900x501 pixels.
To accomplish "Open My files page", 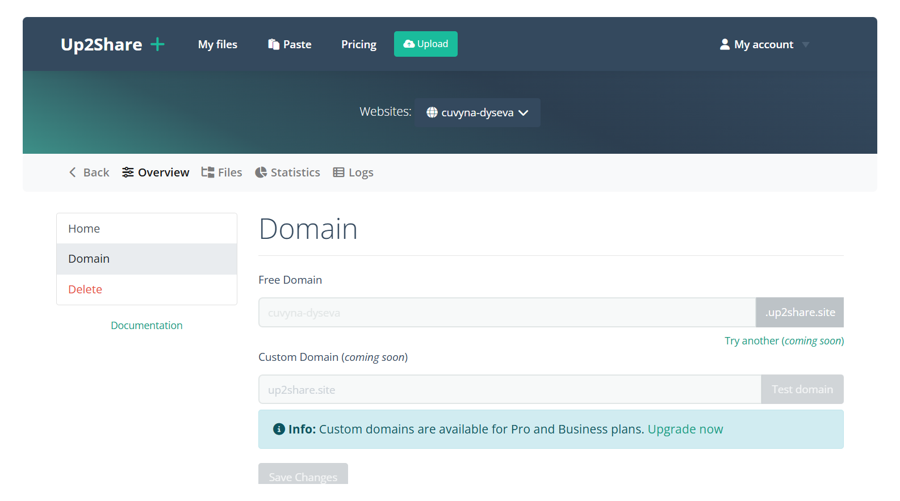I will (x=217, y=44).
